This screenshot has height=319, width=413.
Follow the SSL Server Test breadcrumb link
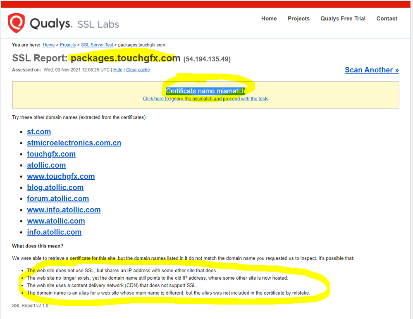[97, 45]
